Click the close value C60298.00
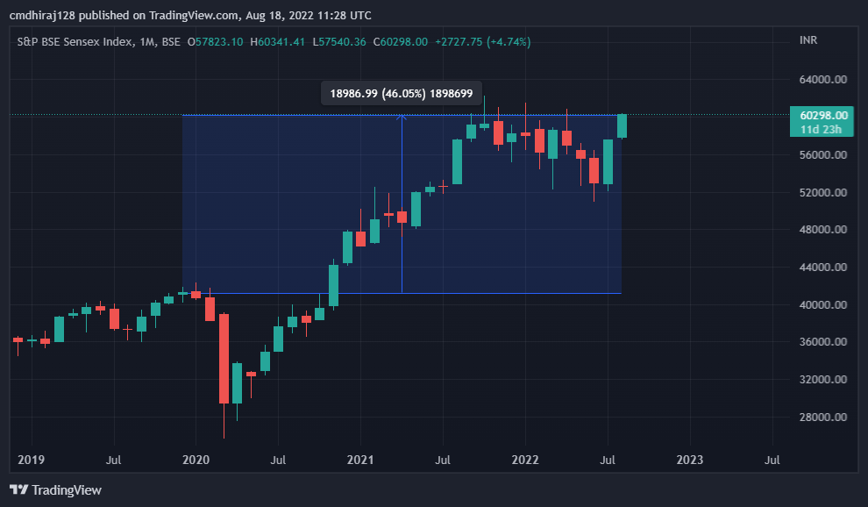This screenshot has width=868, height=507. pyautogui.click(x=400, y=41)
